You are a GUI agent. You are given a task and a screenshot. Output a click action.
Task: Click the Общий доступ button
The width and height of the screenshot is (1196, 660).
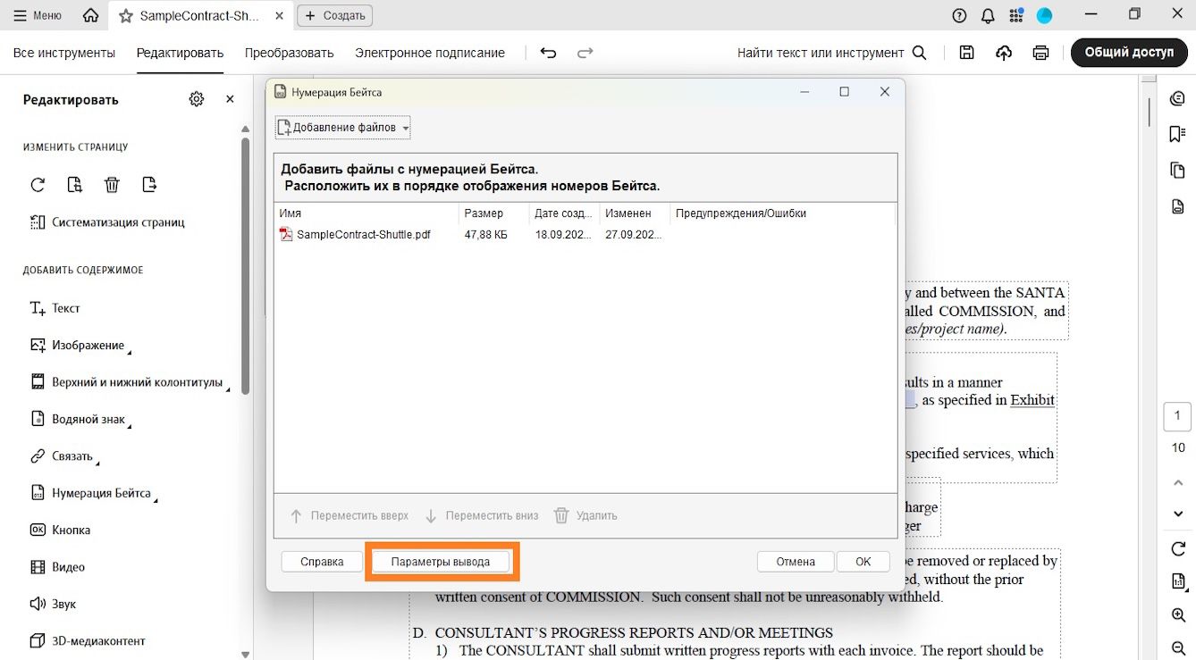(1129, 53)
